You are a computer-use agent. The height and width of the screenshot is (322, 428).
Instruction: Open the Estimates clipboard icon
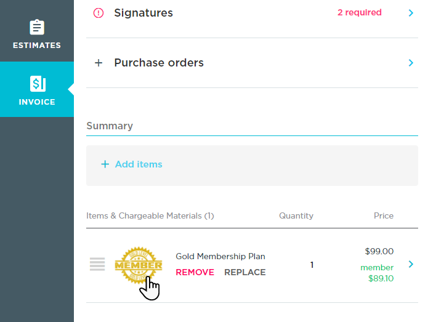click(x=37, y=28)
